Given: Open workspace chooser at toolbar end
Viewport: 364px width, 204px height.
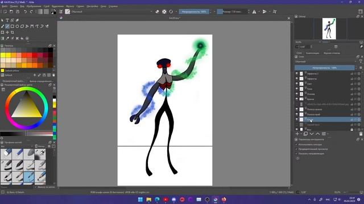Looking at the screenshot, I should click(360, 11).
